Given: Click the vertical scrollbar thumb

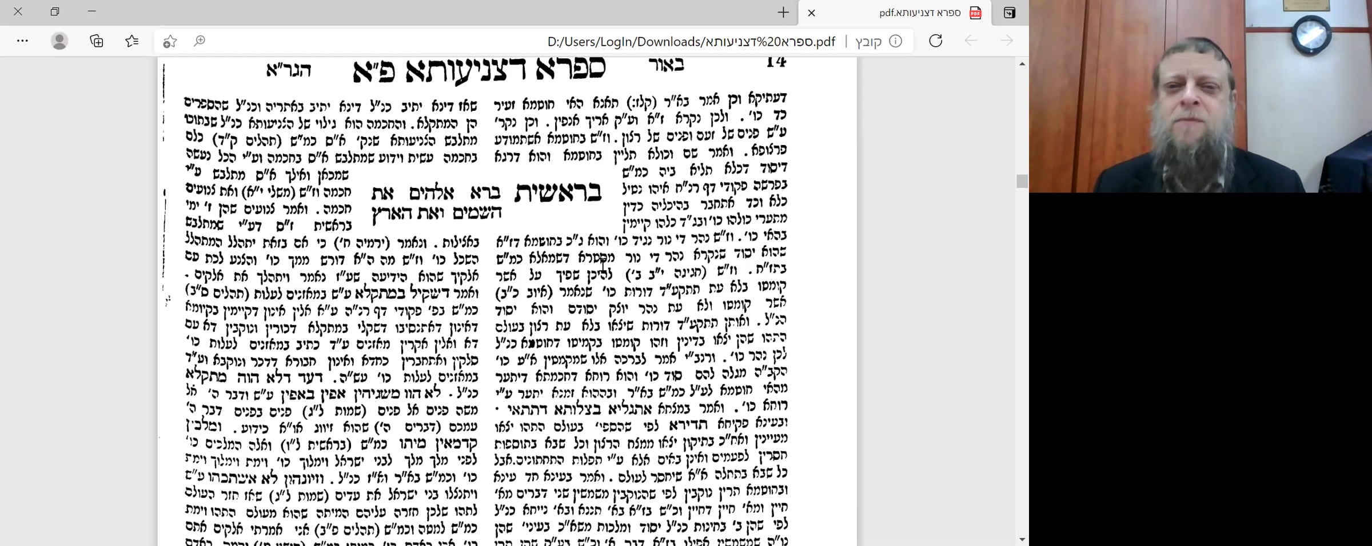Looking at the screenshot, I should point(1022,181).
